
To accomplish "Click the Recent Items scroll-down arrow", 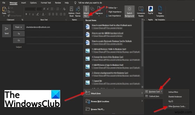I will click(142, 87).
